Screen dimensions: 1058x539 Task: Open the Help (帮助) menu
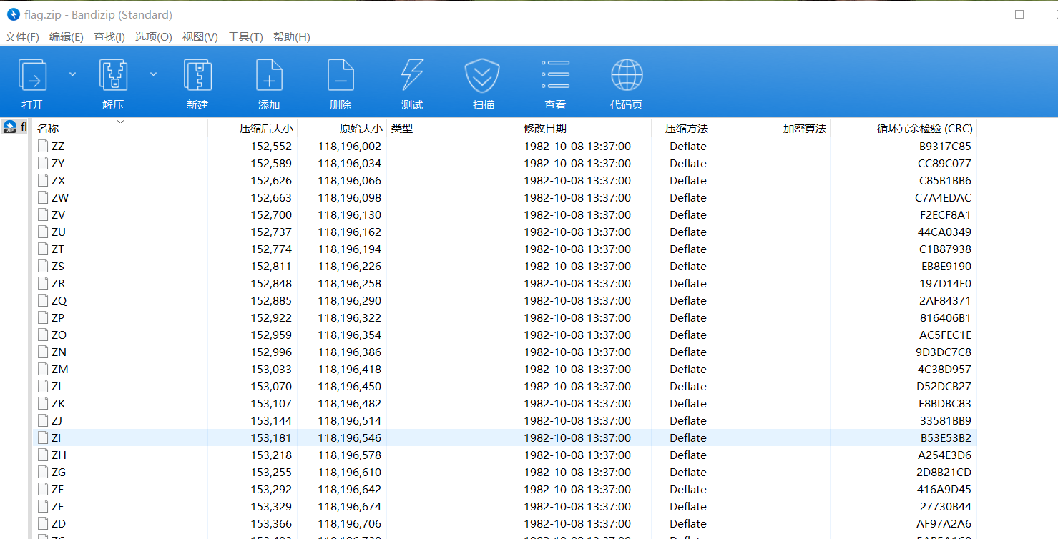292,37
